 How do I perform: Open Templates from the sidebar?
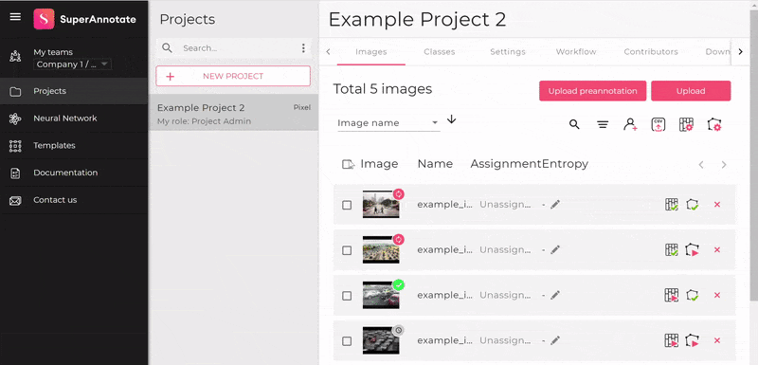coord(74,145)
